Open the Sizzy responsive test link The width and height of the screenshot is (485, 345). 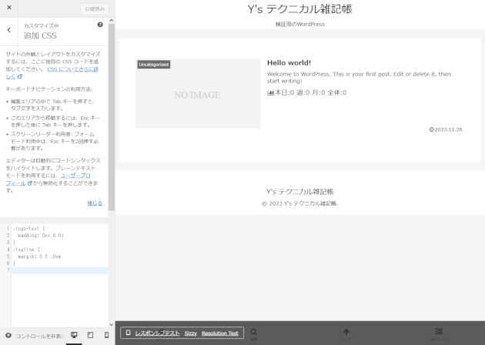(191, 333)
